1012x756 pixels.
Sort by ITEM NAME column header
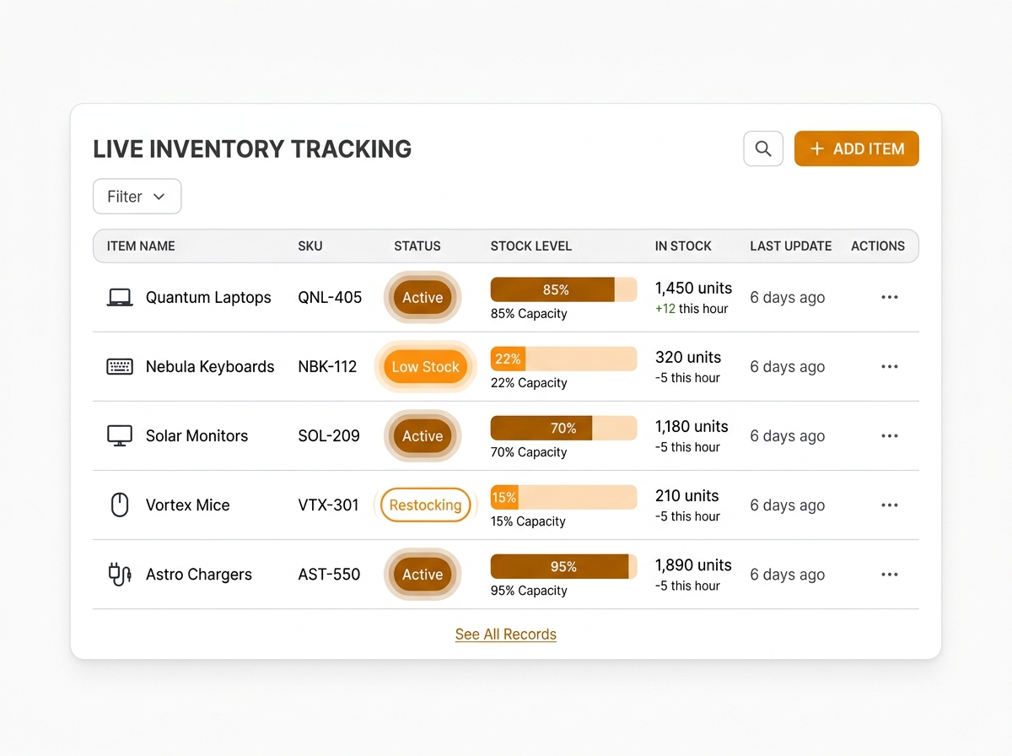(x=141, y=246)
